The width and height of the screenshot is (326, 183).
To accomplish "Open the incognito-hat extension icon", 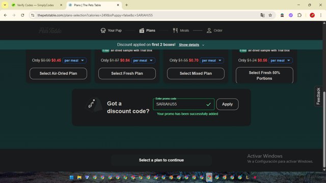I will [282, 15].
